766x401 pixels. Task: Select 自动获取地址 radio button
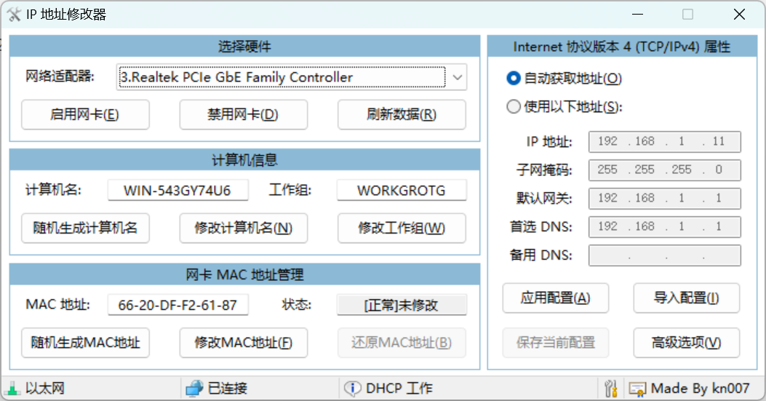(514, 78)
